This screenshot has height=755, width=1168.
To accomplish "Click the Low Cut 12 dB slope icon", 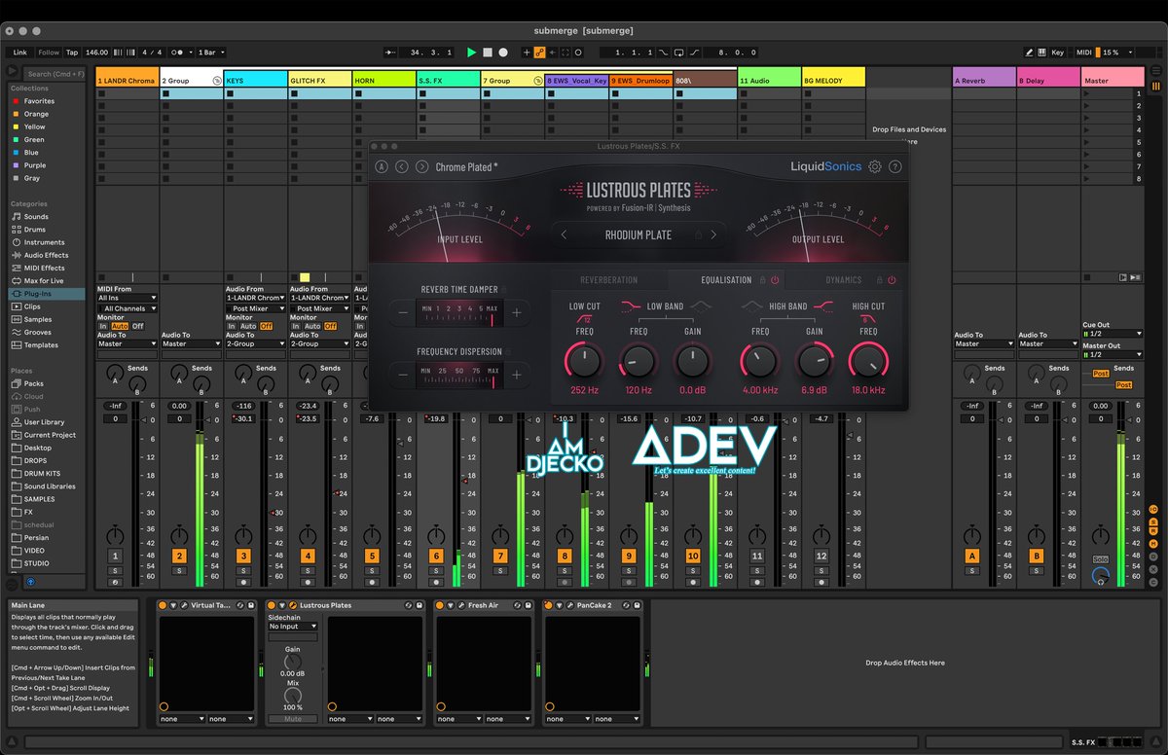I will click(x=585, y=318).
